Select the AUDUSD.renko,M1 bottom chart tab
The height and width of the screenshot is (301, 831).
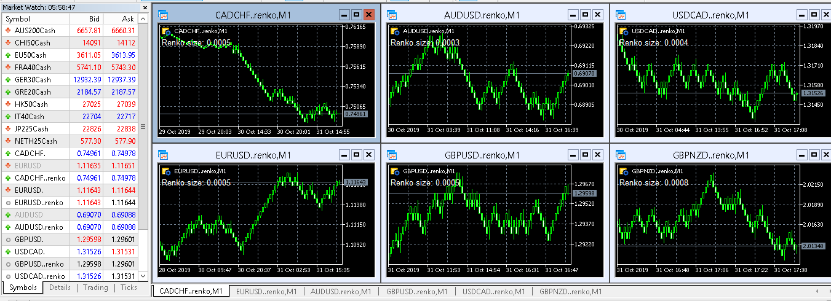click(x=341, y=291)
